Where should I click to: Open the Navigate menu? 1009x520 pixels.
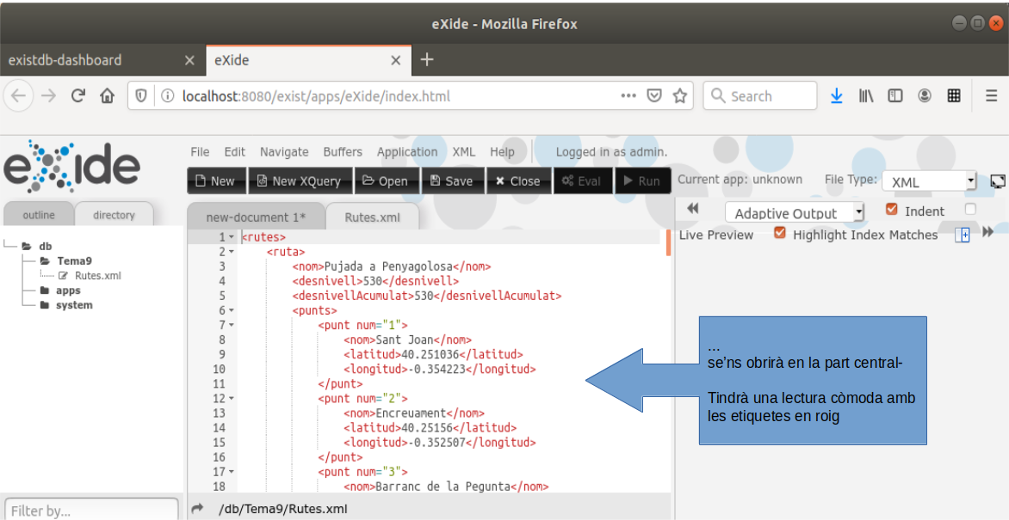coord(284,152)
